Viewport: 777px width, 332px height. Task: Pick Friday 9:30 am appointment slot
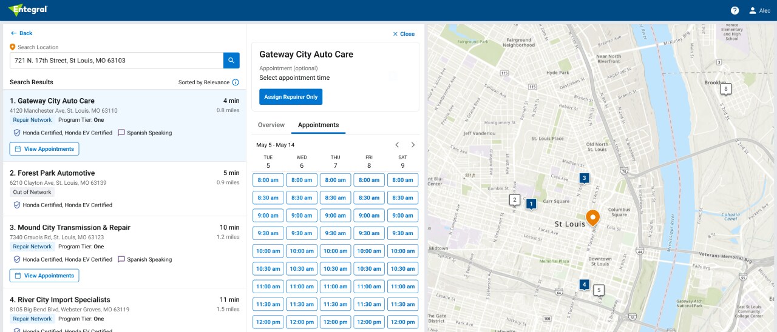tap(369, 233)
